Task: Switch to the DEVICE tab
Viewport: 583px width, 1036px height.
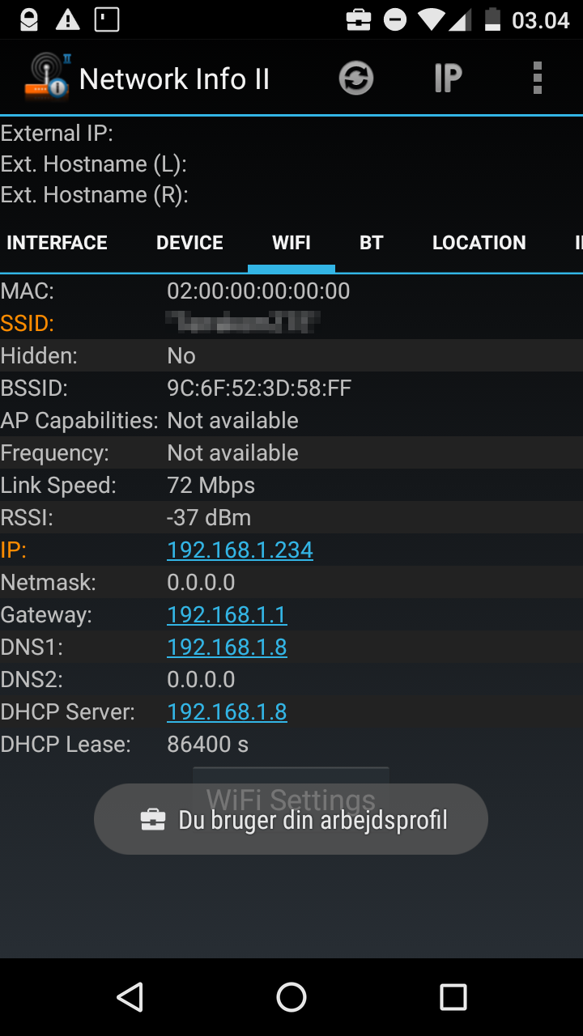Action: click(x=189, y=242)
